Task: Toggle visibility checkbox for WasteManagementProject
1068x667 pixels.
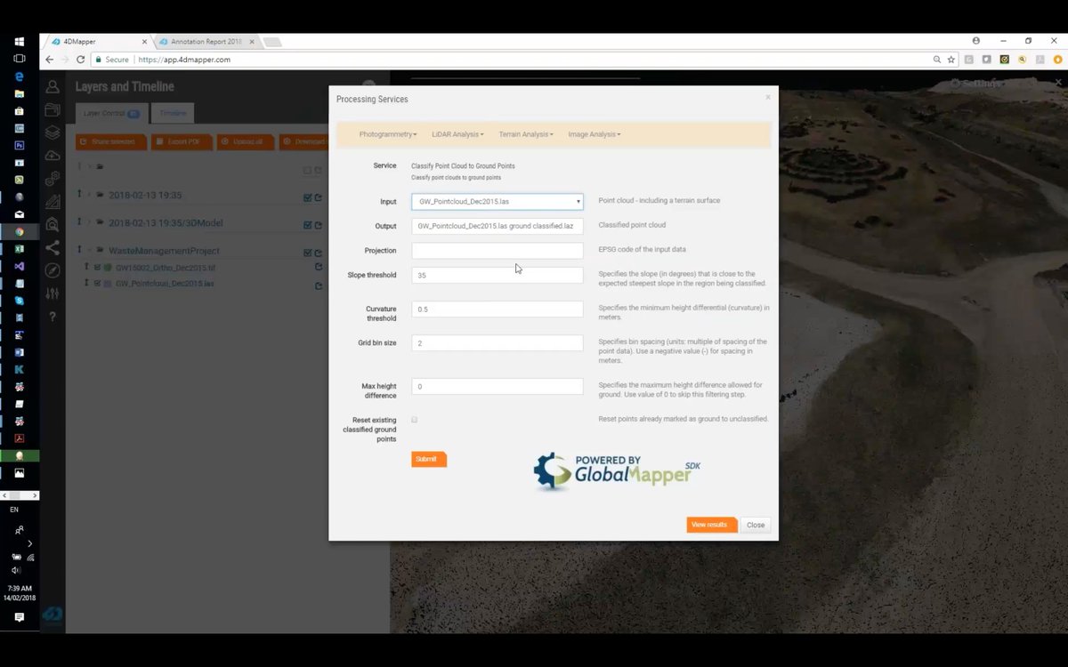Action: [307, 253]
